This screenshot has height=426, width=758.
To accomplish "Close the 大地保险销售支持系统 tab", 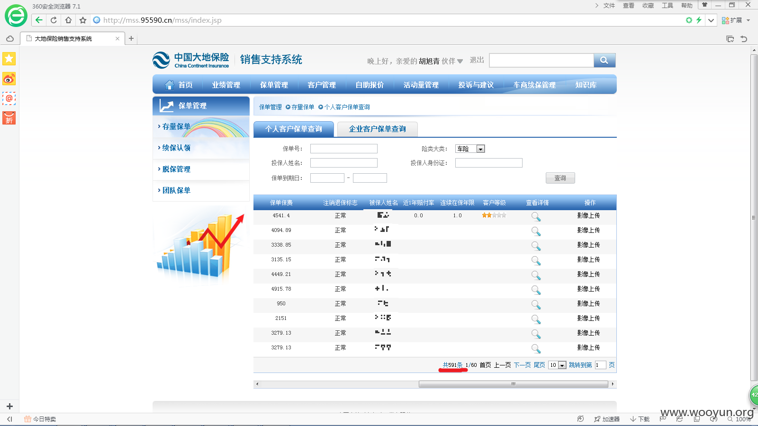I will tap(117, 39).
